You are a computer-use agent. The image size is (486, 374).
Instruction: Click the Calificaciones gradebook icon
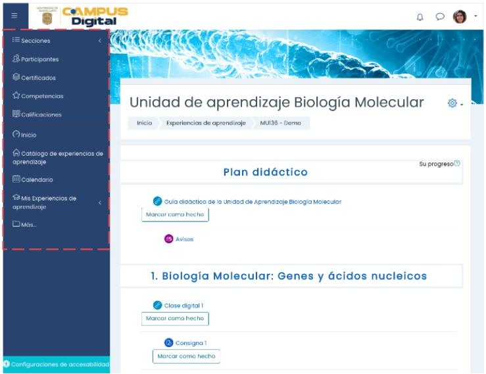click(x=16, y=114)
